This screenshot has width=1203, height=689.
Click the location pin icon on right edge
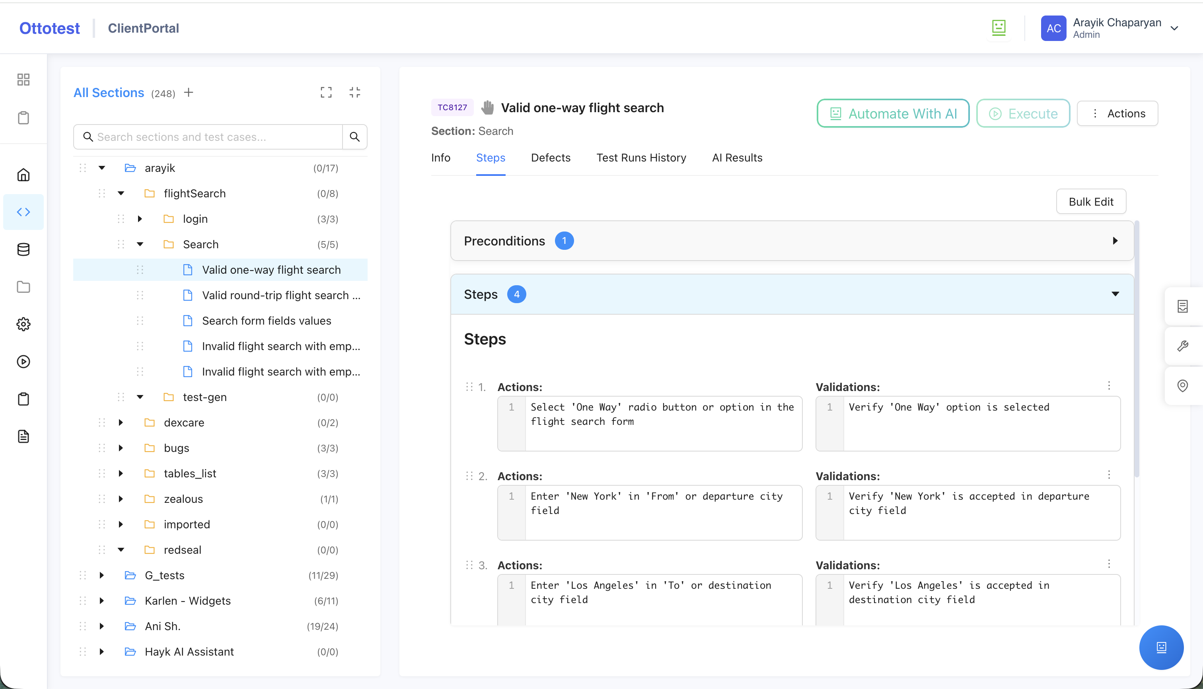click(x=1183, y=385)
